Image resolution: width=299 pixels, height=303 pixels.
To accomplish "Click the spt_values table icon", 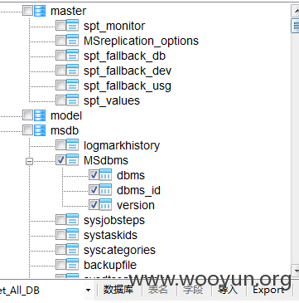I will [73, 100].
